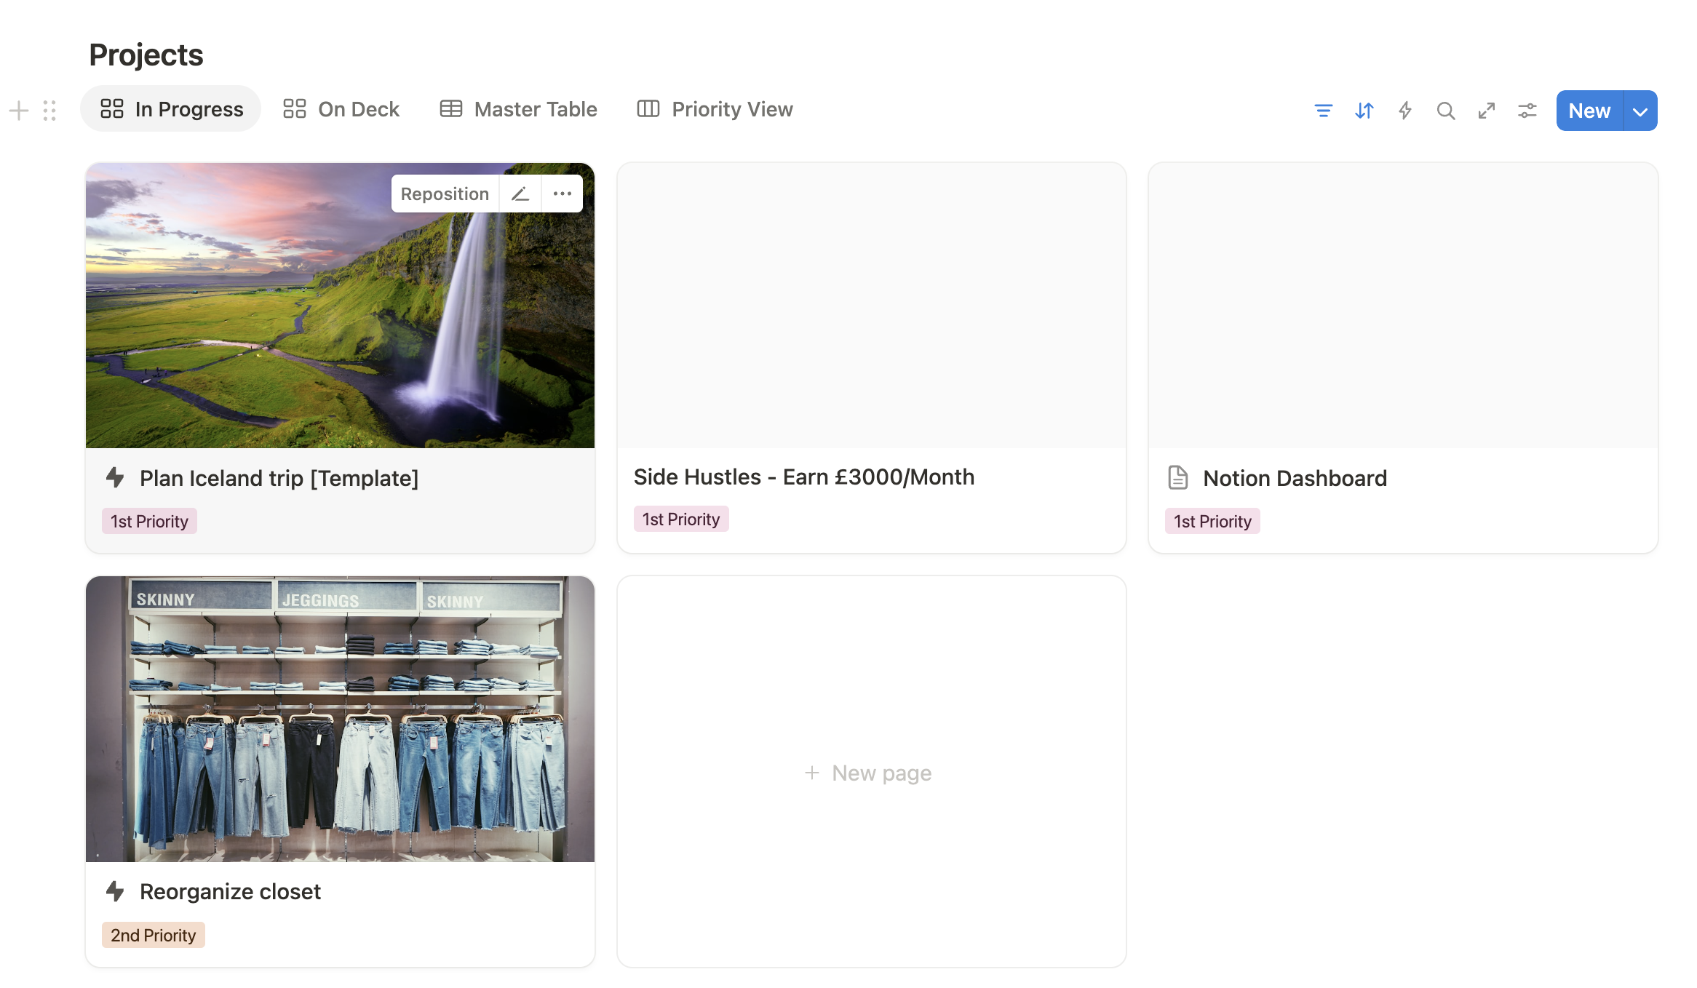
Task: Switch to the In Progress view
Action: pos(170,108)
